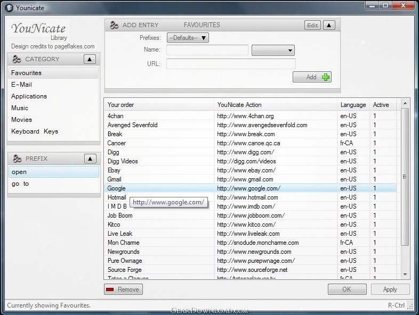The image size is (419, 315).
Task: Click the URL input field
Action: click(231, 64)
